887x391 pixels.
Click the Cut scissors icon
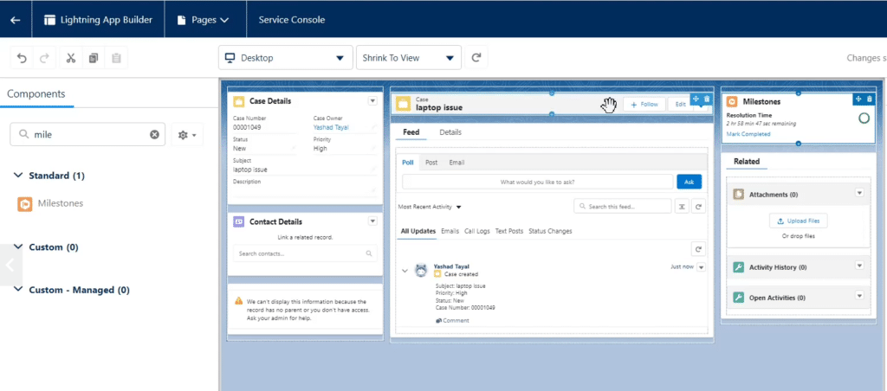point(71,58)
